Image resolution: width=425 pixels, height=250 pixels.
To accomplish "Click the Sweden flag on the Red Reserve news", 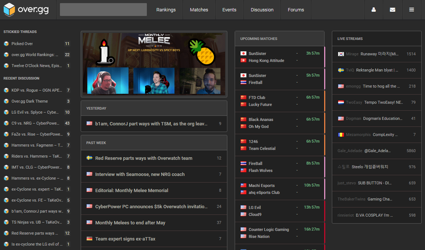I will [x=89, y=158].
